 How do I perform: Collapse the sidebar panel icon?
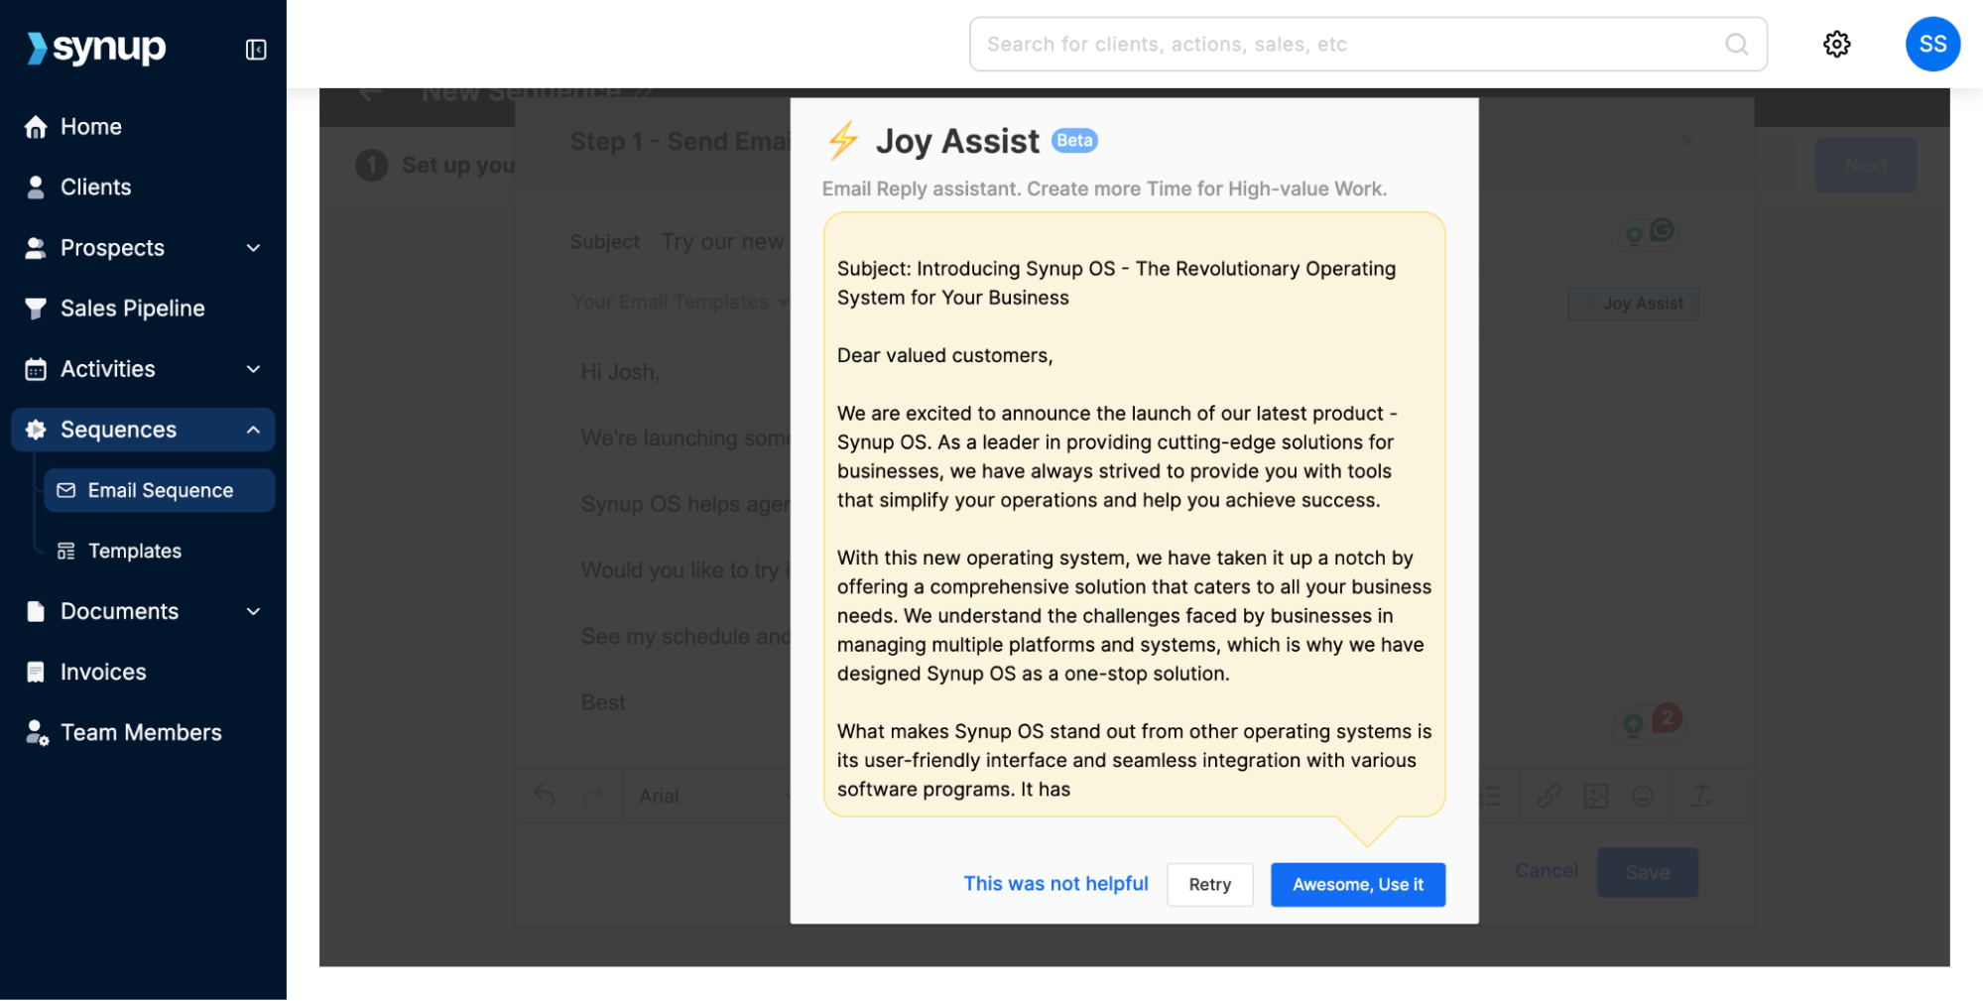256,50
